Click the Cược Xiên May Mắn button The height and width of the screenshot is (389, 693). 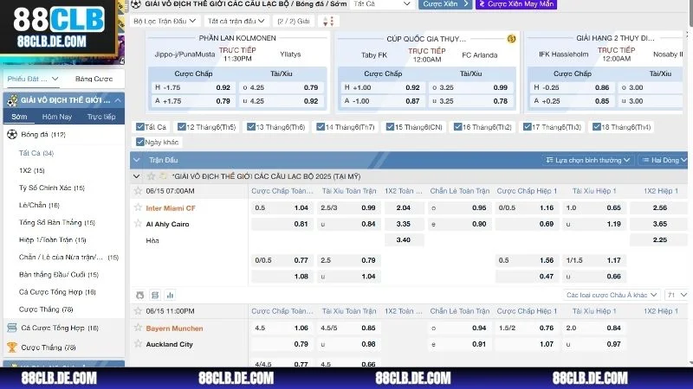pos(516,4)
